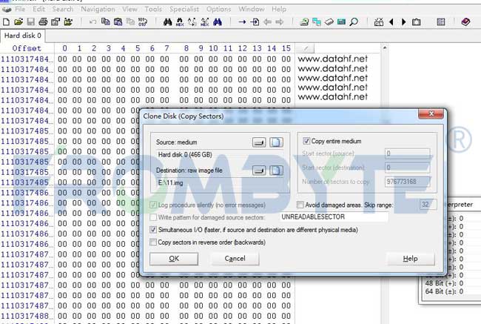Uncheck Copy entire medium
481x324 pixels.
(306, 141)
